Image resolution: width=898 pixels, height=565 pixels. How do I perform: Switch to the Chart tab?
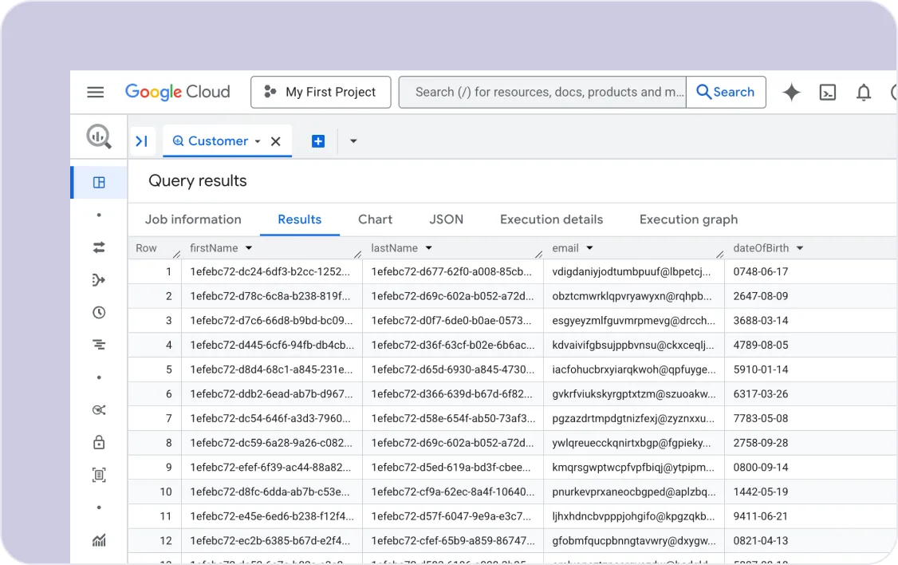[x=375, y=219]
